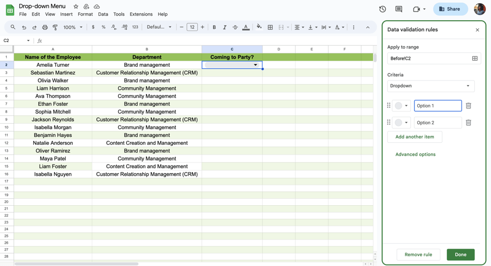Click the Done button
Screen dimensions: 491x266
[x=461, y=254]
